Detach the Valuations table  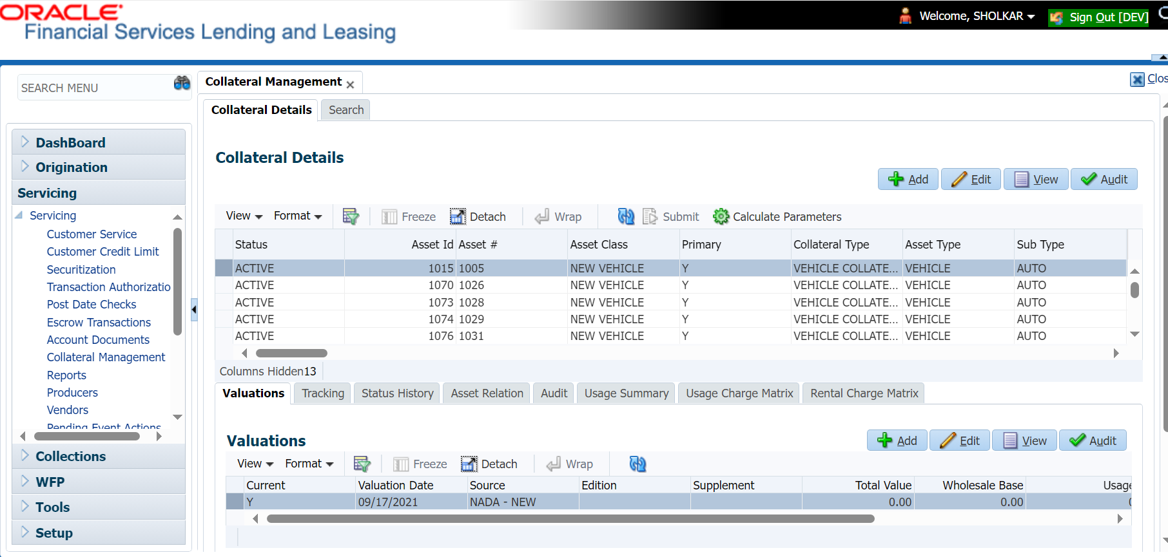pos(489,464)
